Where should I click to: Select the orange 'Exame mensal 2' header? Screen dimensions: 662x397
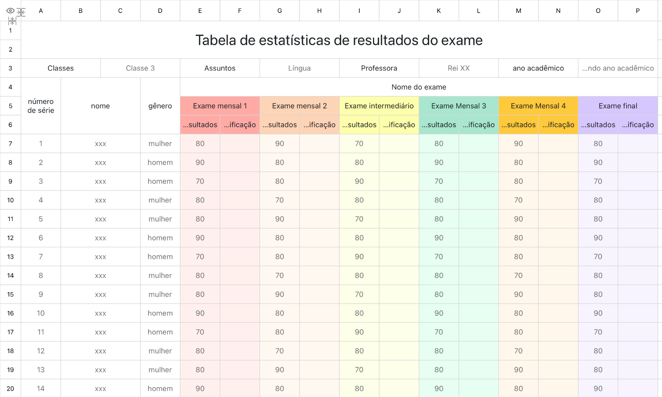[x=300, y=106]
